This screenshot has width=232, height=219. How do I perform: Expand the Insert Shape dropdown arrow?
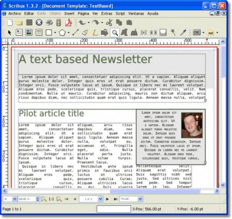(55, 32)
